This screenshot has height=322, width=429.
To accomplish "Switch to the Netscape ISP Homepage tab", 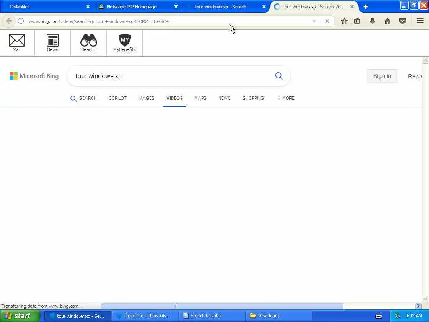I will click(137, 7).
